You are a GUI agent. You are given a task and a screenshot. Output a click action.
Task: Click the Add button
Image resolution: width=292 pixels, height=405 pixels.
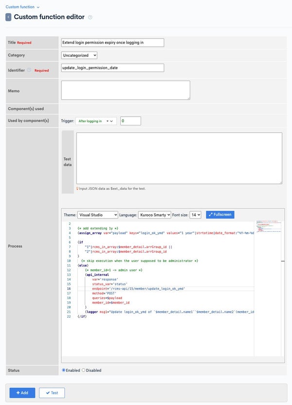point(22,393)
